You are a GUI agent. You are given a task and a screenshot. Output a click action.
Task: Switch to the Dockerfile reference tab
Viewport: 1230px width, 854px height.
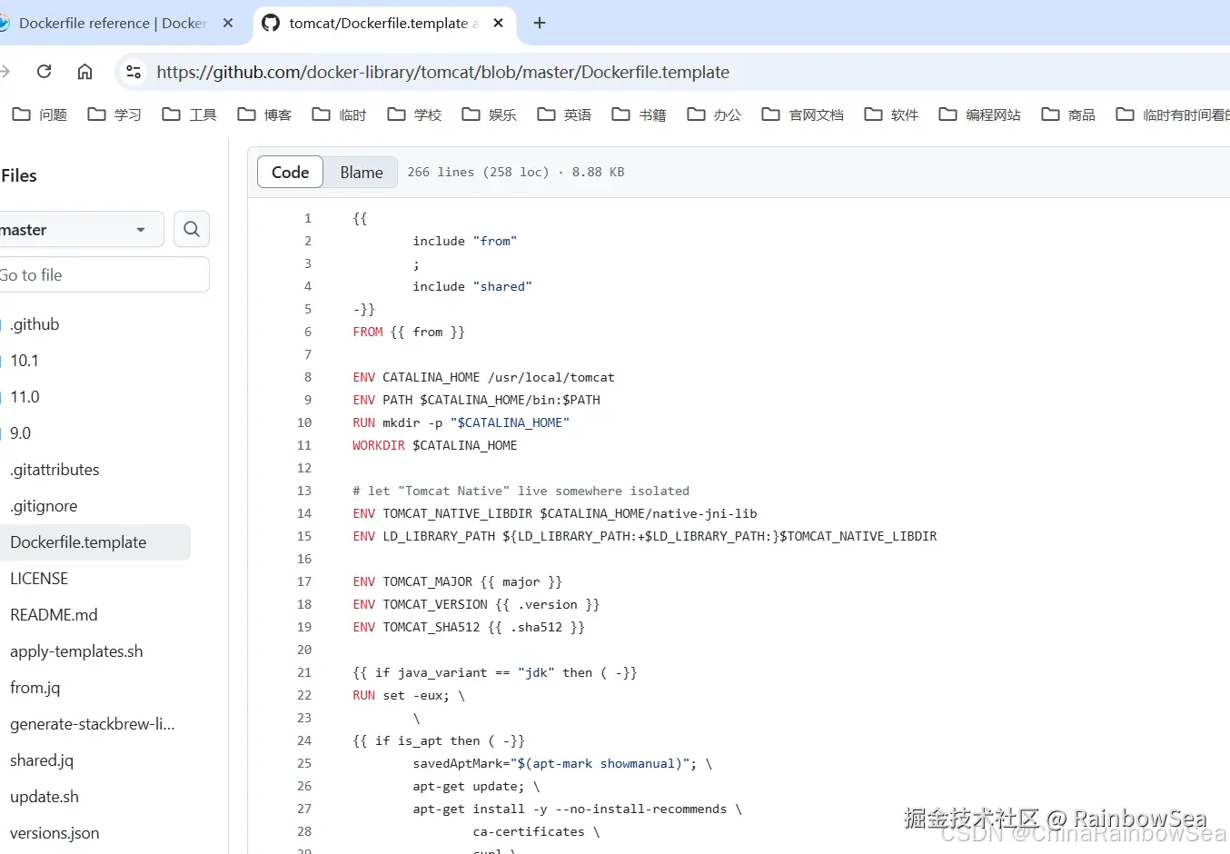(x=114, y=23)
